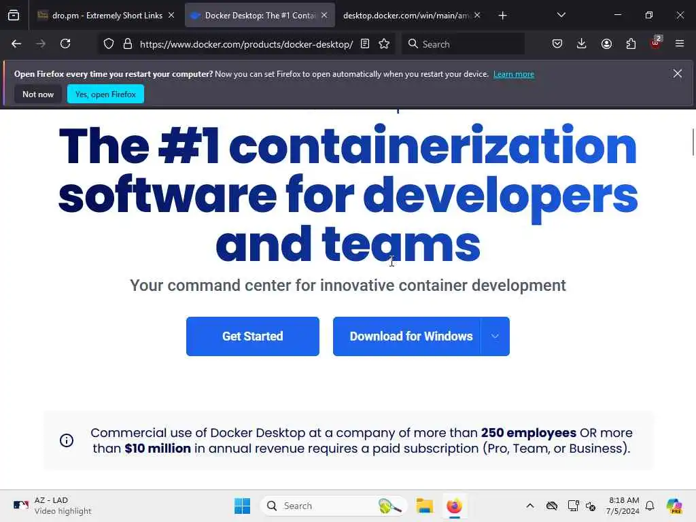Viewport: 696px width, 522px height.
Task: List all tabs dropdown arrow
Action: tap(561, 15)
